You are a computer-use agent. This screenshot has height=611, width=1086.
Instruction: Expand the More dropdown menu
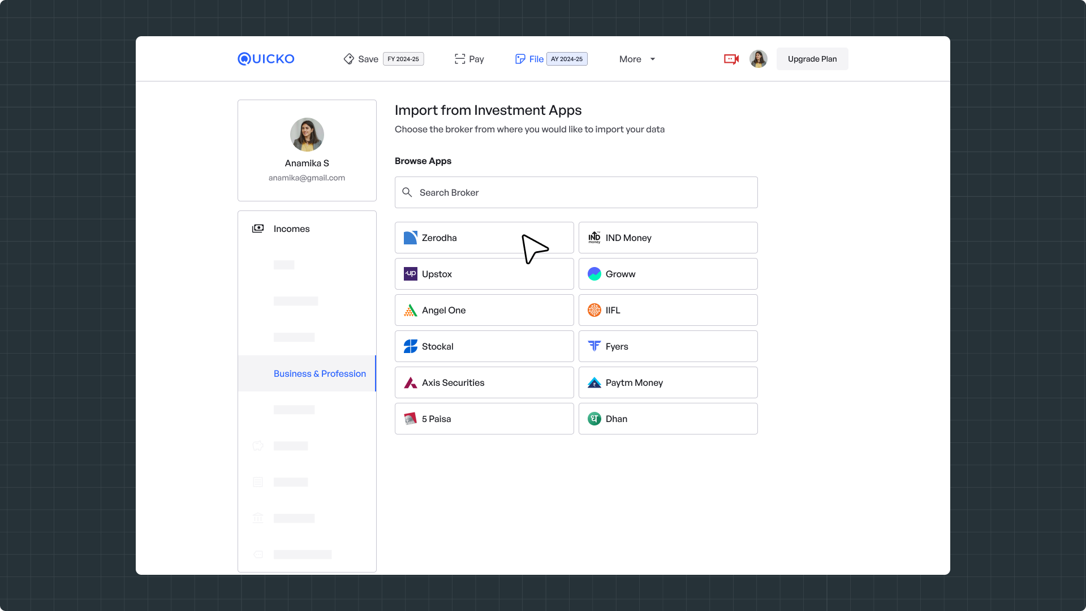pos(637,59)
